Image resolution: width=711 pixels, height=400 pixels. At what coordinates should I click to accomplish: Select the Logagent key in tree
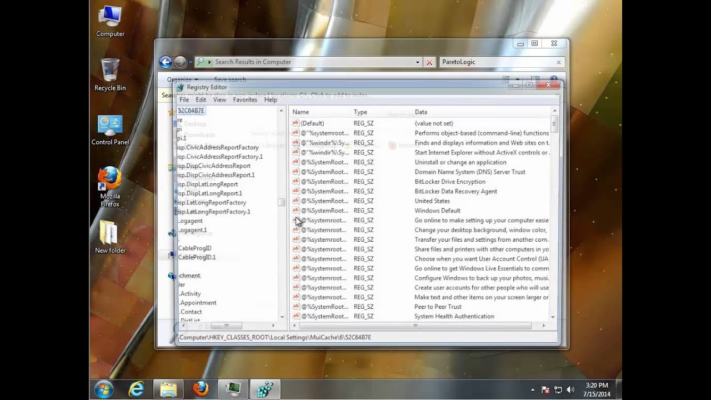click(x=191, y=221)
